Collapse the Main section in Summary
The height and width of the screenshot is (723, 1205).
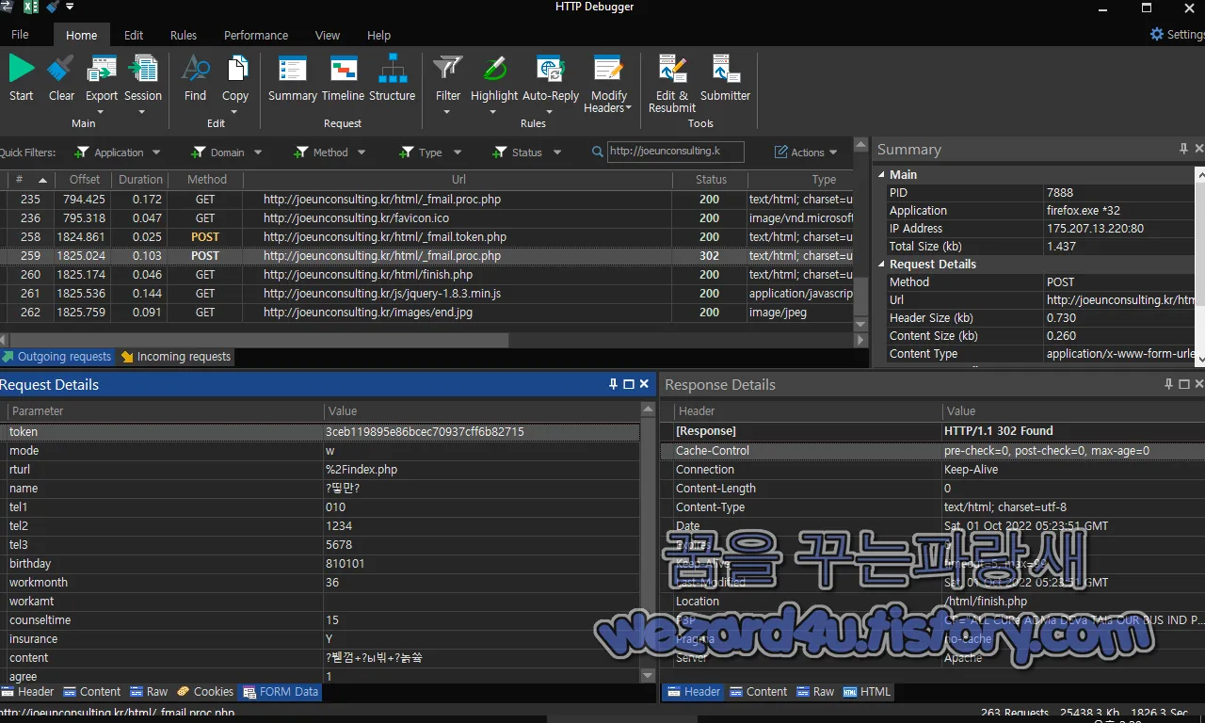pyautogui.click(x=882, y=174)
